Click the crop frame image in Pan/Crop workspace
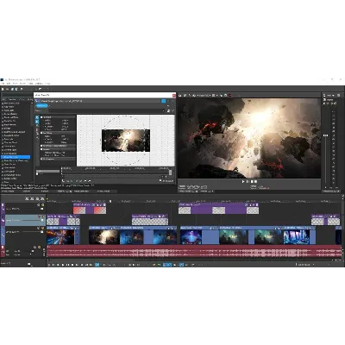The image size is (345, 345). pos(126,141)
